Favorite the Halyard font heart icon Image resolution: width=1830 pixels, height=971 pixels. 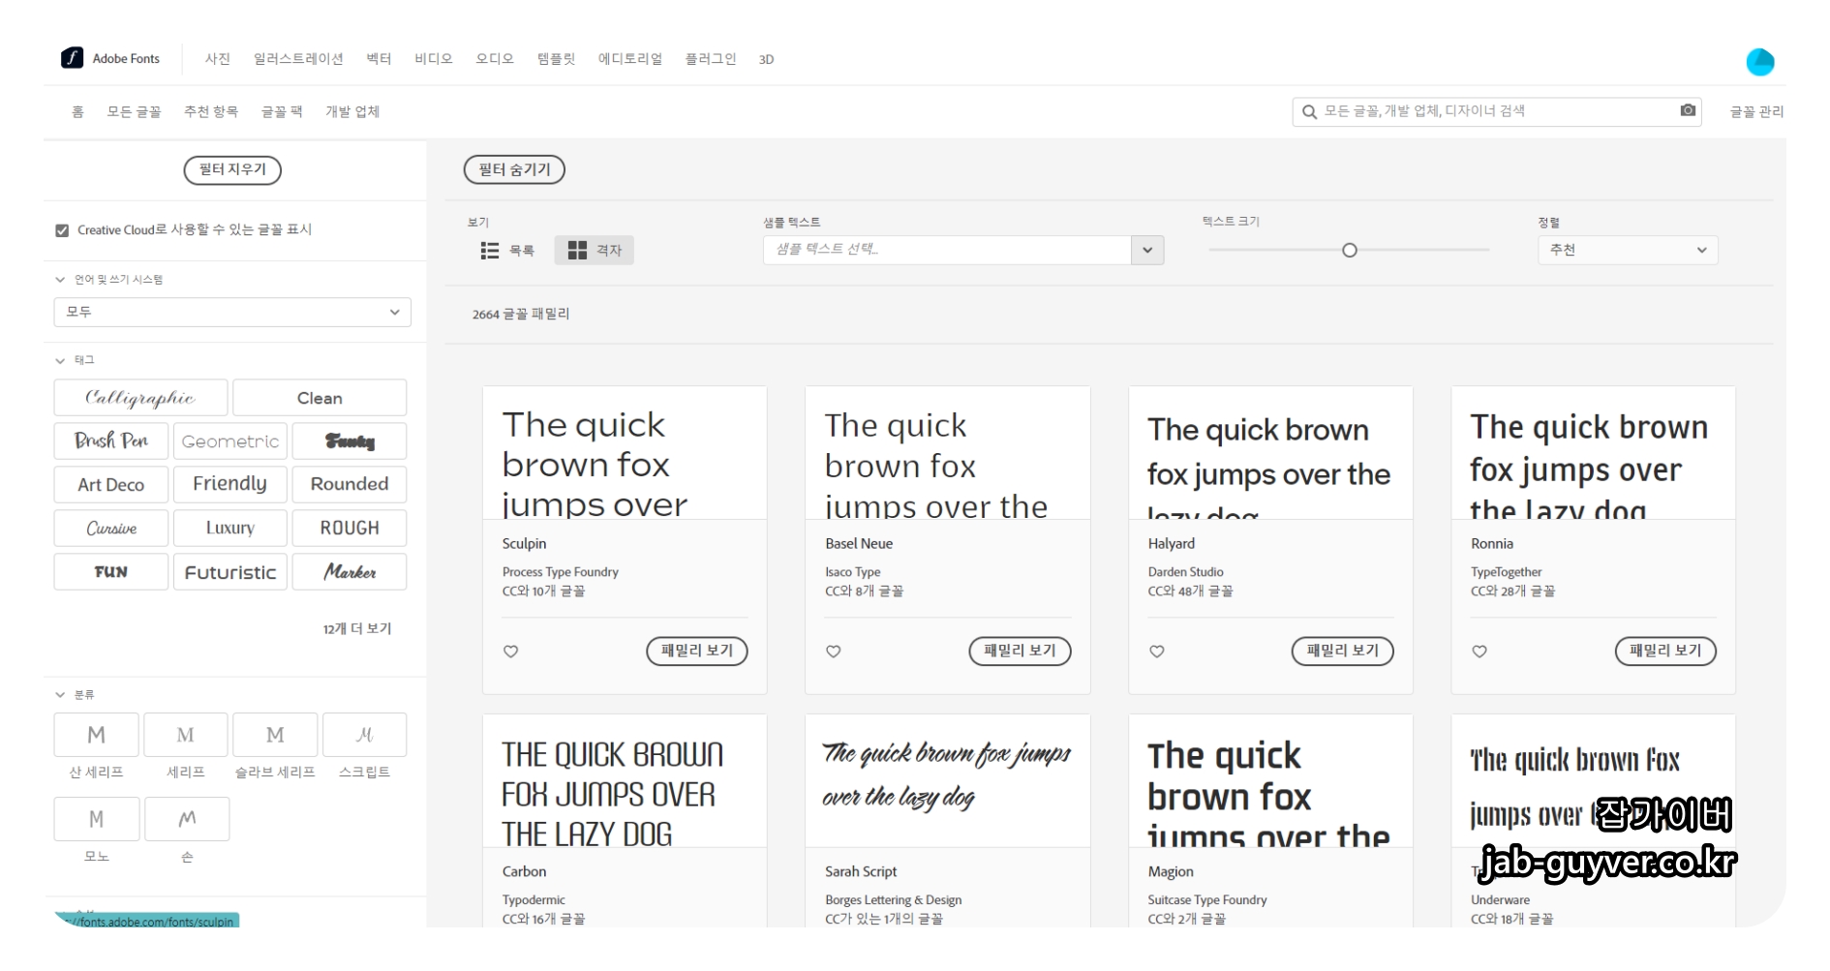point(1157,652)
